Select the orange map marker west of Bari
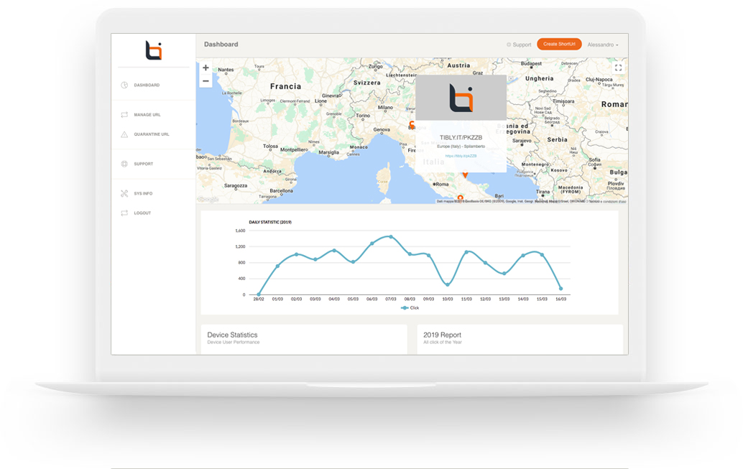This screenshot has width=743, height=469. coord(460,198)
